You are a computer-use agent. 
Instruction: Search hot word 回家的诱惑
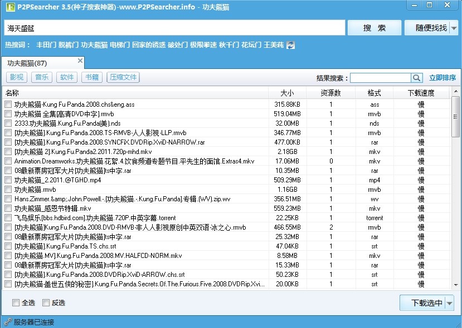tap(149, 45)
